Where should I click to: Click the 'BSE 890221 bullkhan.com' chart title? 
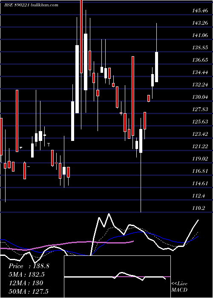click(x=31, y=5)
